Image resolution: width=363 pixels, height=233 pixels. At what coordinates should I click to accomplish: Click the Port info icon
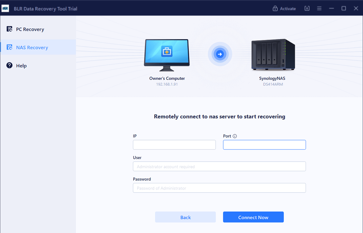(235, 136)
